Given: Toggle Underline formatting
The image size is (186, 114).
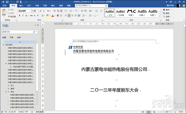Looking at the screenshot, I should click(26, 15).
